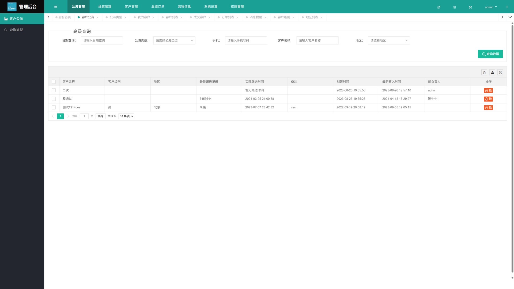514x289 pixels.
Task: Close the 订单列表 tab
Action: [x=237, y=17]
